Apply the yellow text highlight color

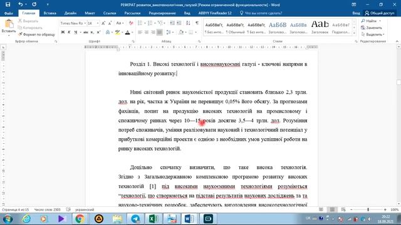(117, 32)
